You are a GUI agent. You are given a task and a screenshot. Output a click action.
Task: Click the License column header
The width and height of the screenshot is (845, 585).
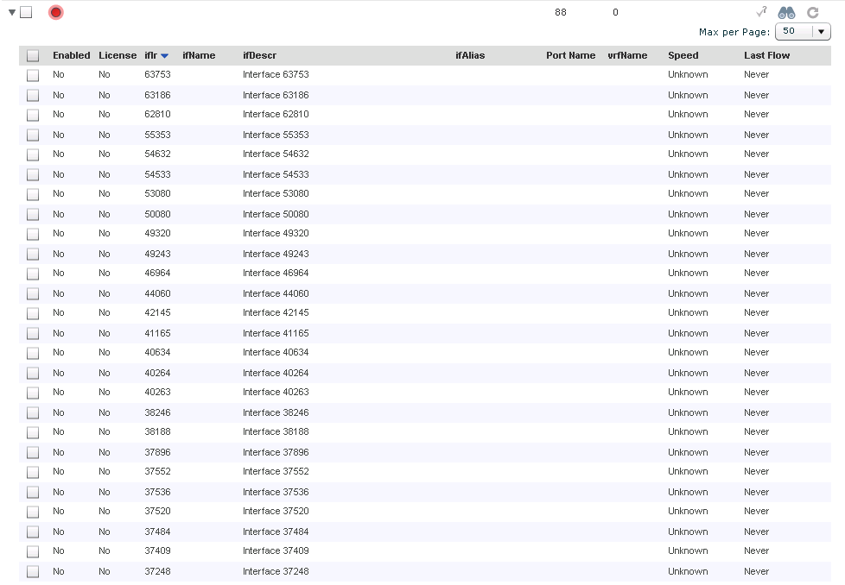coord(118,55)
